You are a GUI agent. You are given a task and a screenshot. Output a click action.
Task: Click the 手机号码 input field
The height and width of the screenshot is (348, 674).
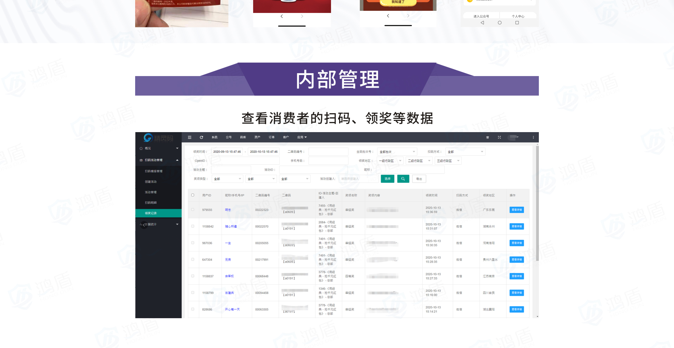click(x=328, y=161)
